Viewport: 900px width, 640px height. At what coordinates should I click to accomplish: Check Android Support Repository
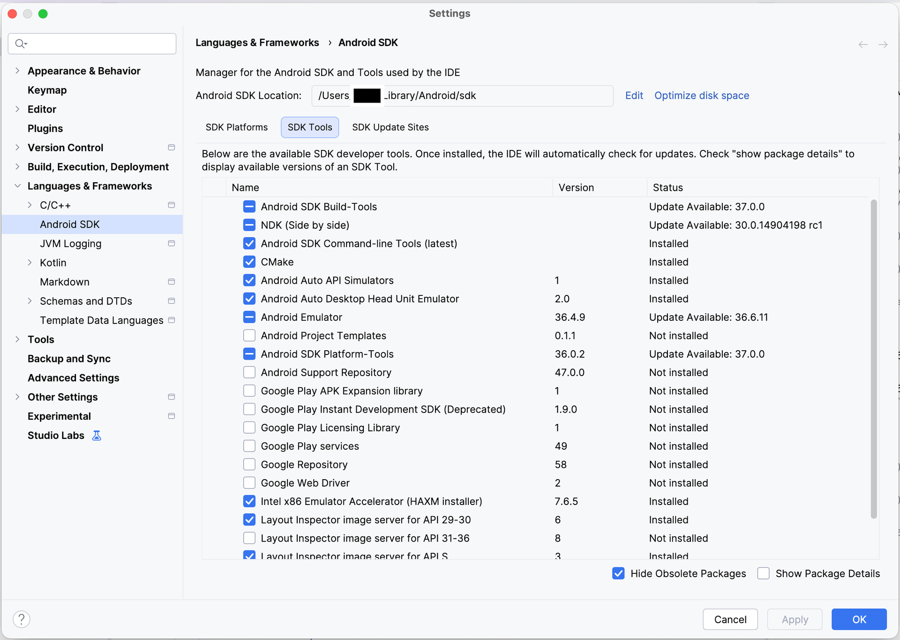click(x=249, y=373)
